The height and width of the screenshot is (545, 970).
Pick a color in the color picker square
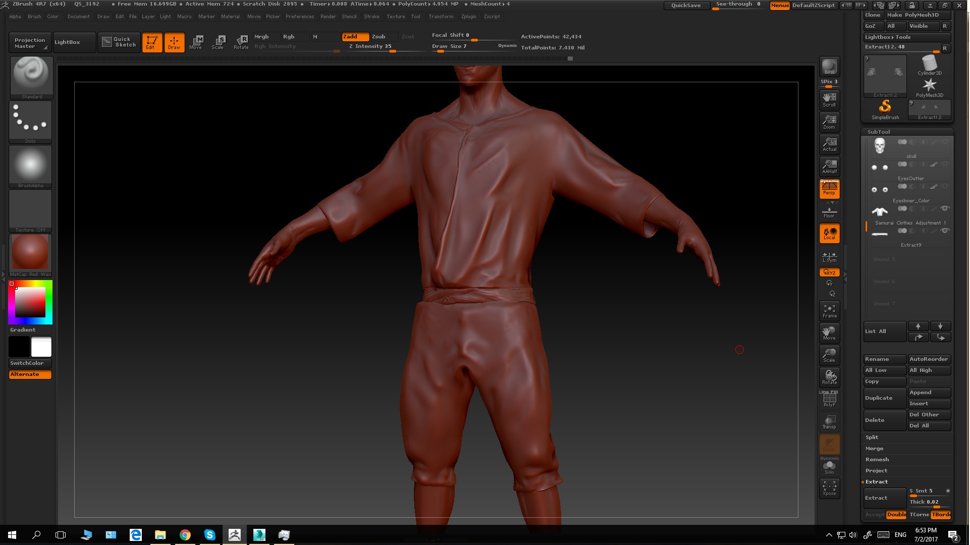point(30,302)
